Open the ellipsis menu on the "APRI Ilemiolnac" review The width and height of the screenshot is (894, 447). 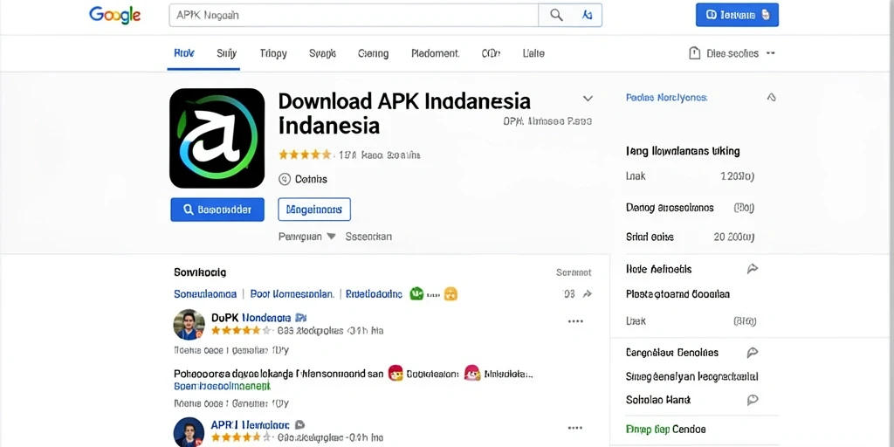pos(575,428)
